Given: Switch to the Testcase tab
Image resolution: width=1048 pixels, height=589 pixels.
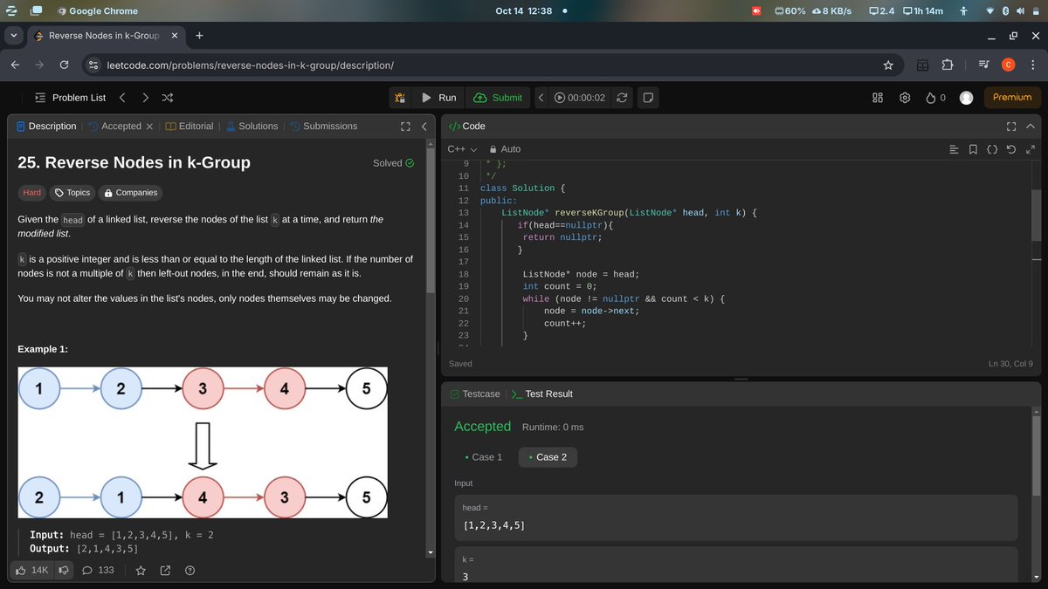Looking at the screenshot, I should (x=475, y=394).
